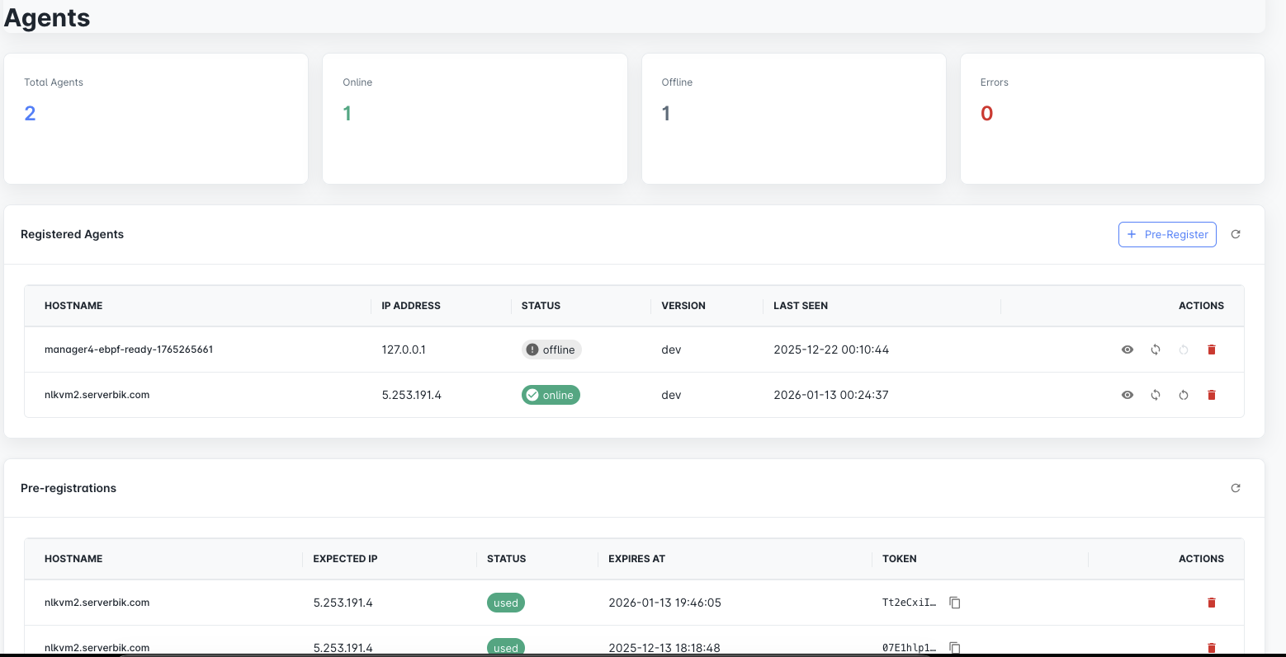Click the online status badge
The width and height of the screenshot is (1286, 657).
tap(551, 395)
